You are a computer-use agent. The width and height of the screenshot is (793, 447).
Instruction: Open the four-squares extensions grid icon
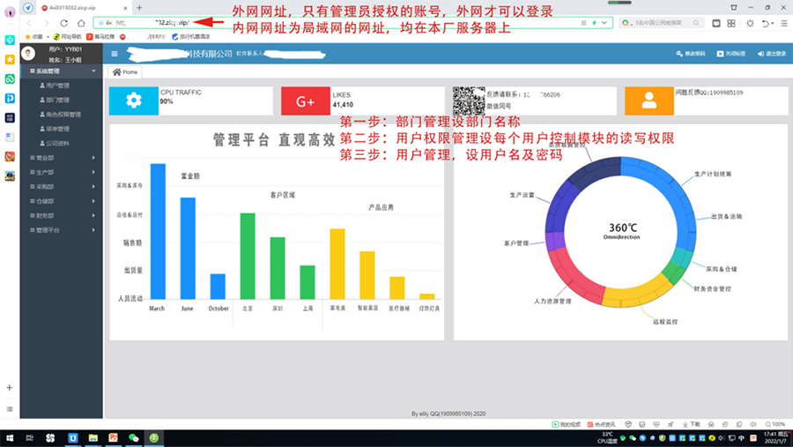point(731,23)
